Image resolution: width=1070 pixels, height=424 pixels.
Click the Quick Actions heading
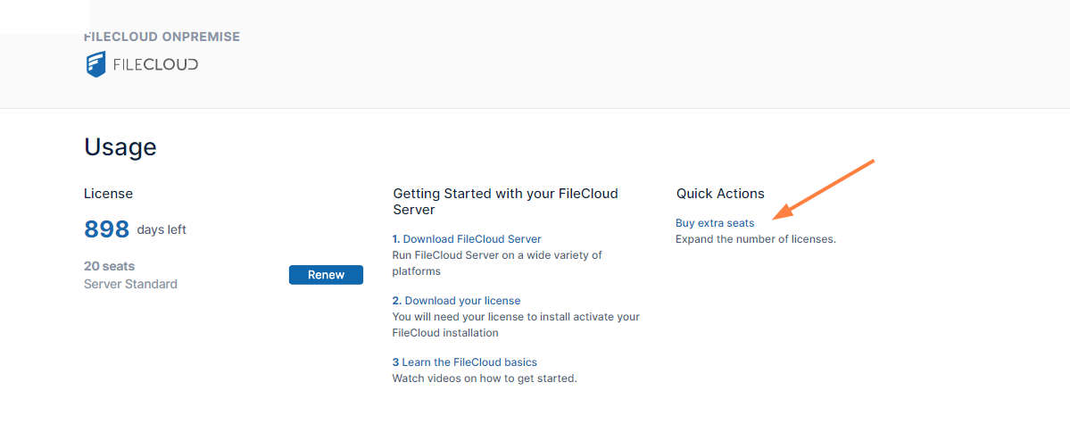[x=720, y=194]
